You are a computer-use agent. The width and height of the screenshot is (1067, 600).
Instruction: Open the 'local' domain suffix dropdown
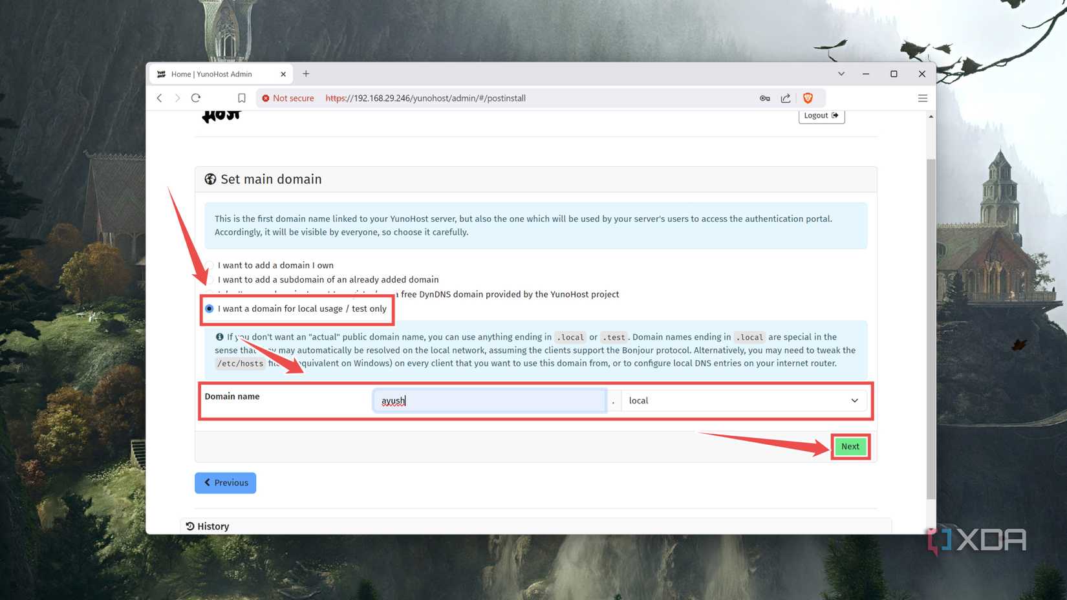point(744,401)
